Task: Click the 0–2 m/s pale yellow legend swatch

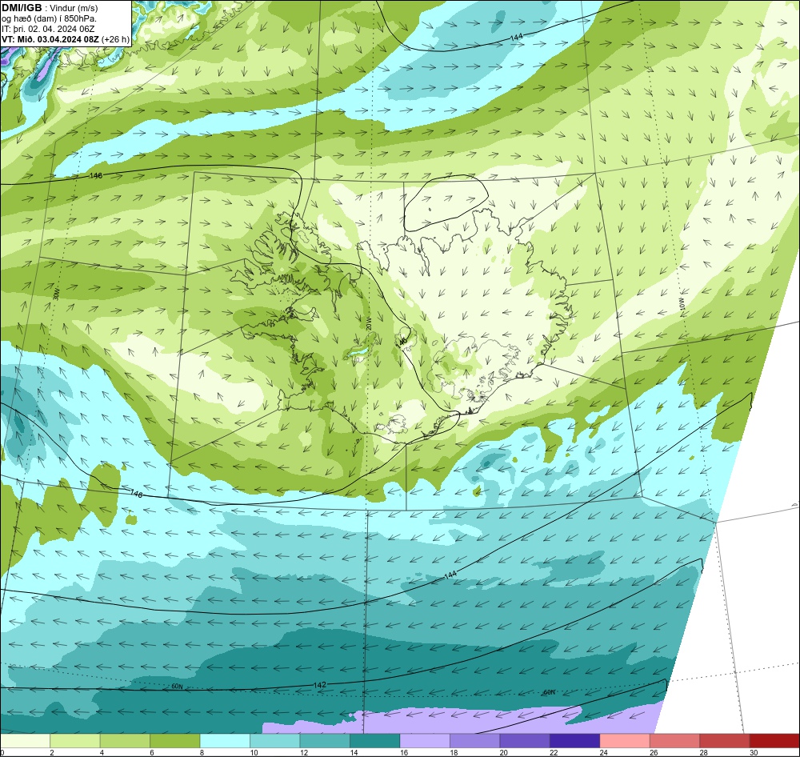Action: click(26, 741)
